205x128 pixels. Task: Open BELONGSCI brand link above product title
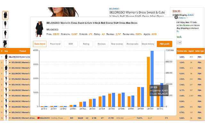pyautogui.click(x=114, y=9)
